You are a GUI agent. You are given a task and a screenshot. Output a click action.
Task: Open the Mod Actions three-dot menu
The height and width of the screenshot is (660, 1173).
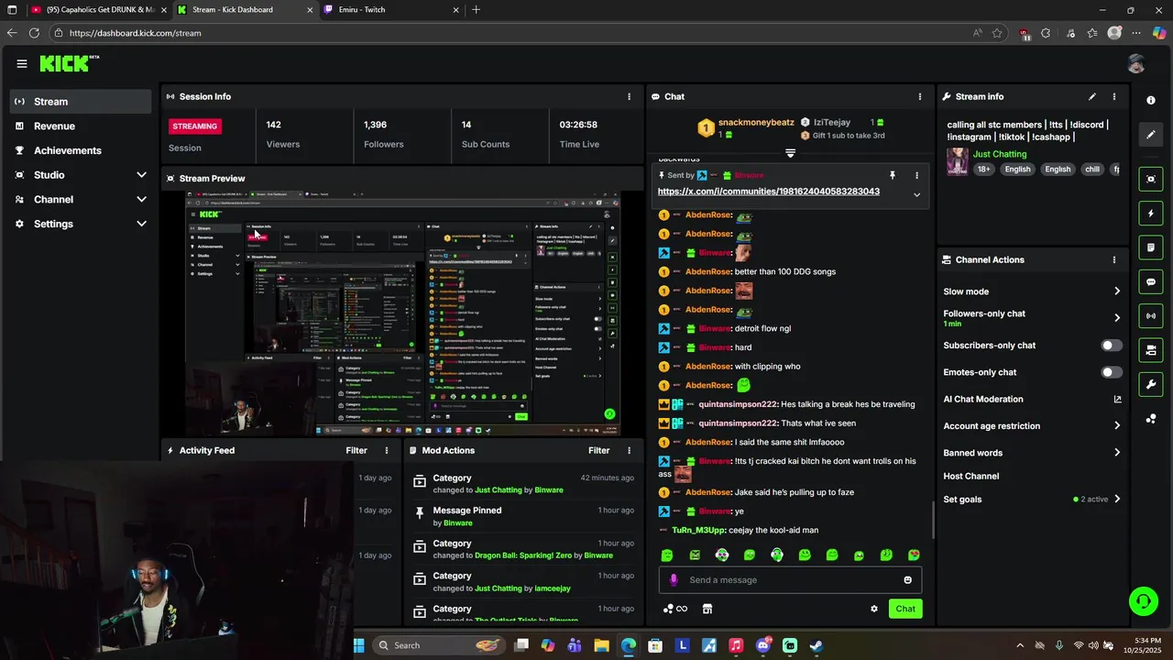point(629,450)
